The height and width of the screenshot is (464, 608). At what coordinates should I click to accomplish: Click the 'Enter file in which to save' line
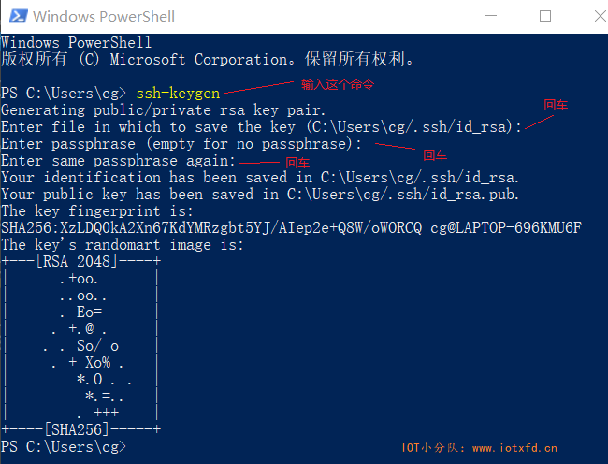point(261,127)
